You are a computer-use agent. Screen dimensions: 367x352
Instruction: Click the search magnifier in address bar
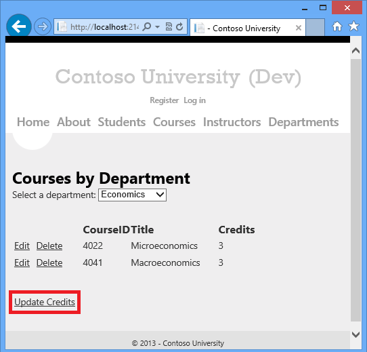point(147,26)
